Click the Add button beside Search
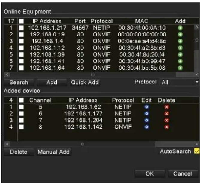 click(x=52, y=83)
